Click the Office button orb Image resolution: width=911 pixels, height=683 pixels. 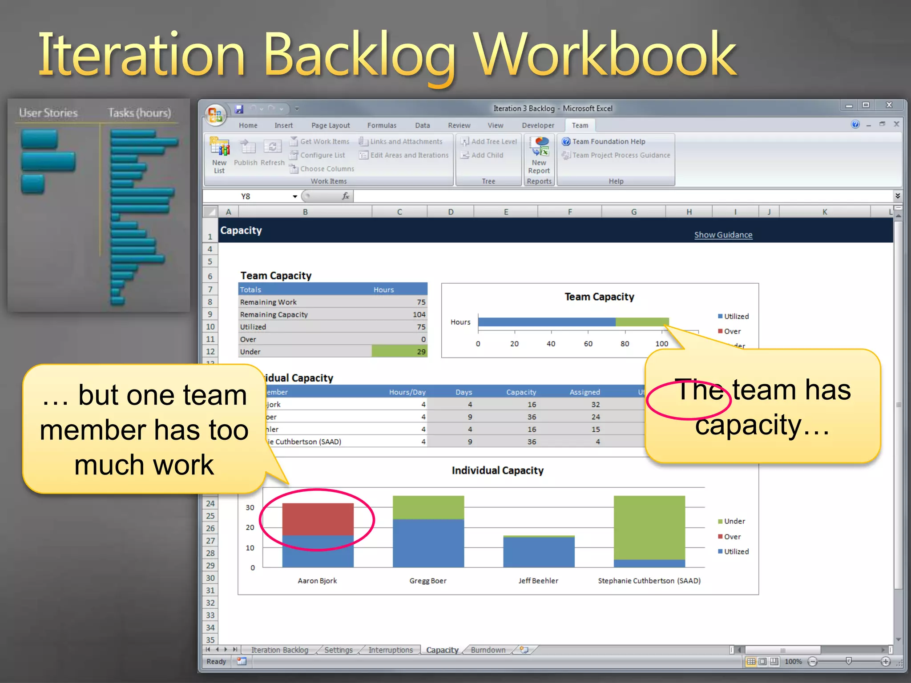click(x=215, y=115)
